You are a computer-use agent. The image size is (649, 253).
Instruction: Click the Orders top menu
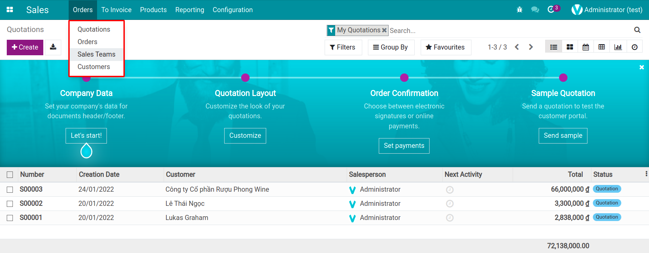[x=83, y=10]
